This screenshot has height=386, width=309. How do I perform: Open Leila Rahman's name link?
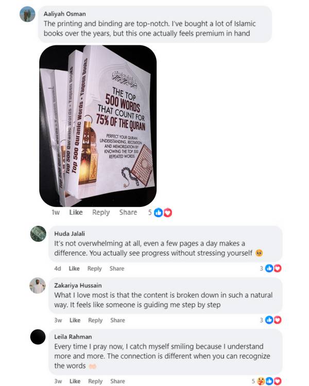pyautogui.click(x=73, y=337)
